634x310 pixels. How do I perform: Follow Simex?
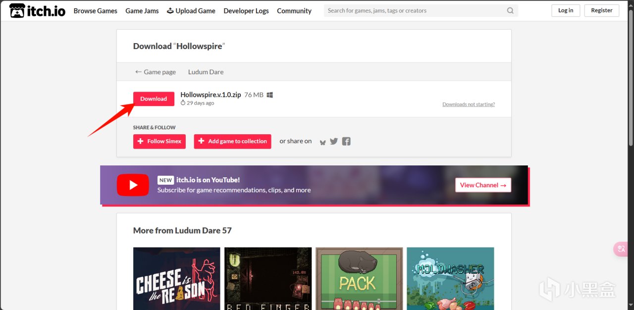(159, 141)
